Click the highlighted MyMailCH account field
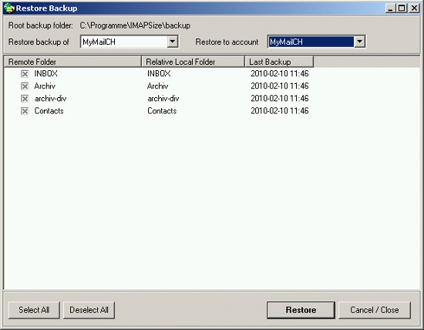Viewport: 424px width, 330px height. [311, 42]
